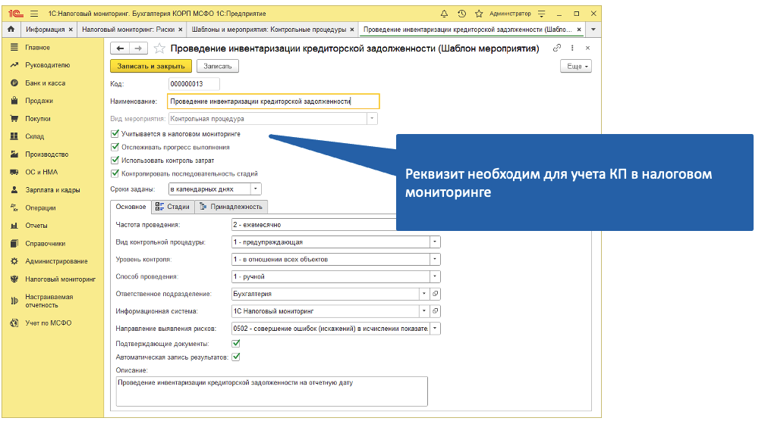Go back with the left arrow button
768x421 pixels.
click(120, 48)
